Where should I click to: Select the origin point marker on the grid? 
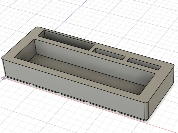coord(4,78)
